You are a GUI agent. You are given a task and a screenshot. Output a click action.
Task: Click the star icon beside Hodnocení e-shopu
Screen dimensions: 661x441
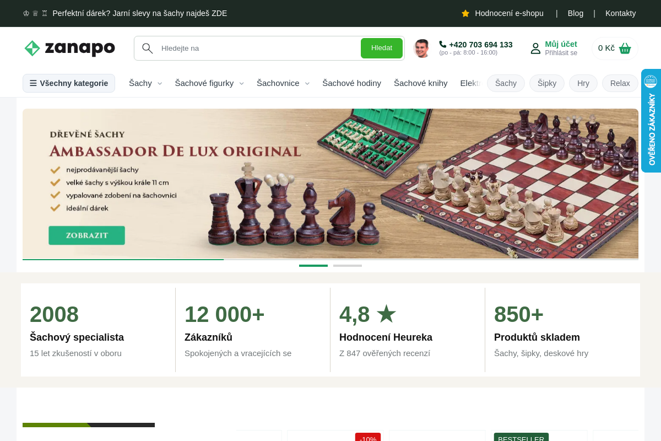pyautogui.click(x=465, y=13)
